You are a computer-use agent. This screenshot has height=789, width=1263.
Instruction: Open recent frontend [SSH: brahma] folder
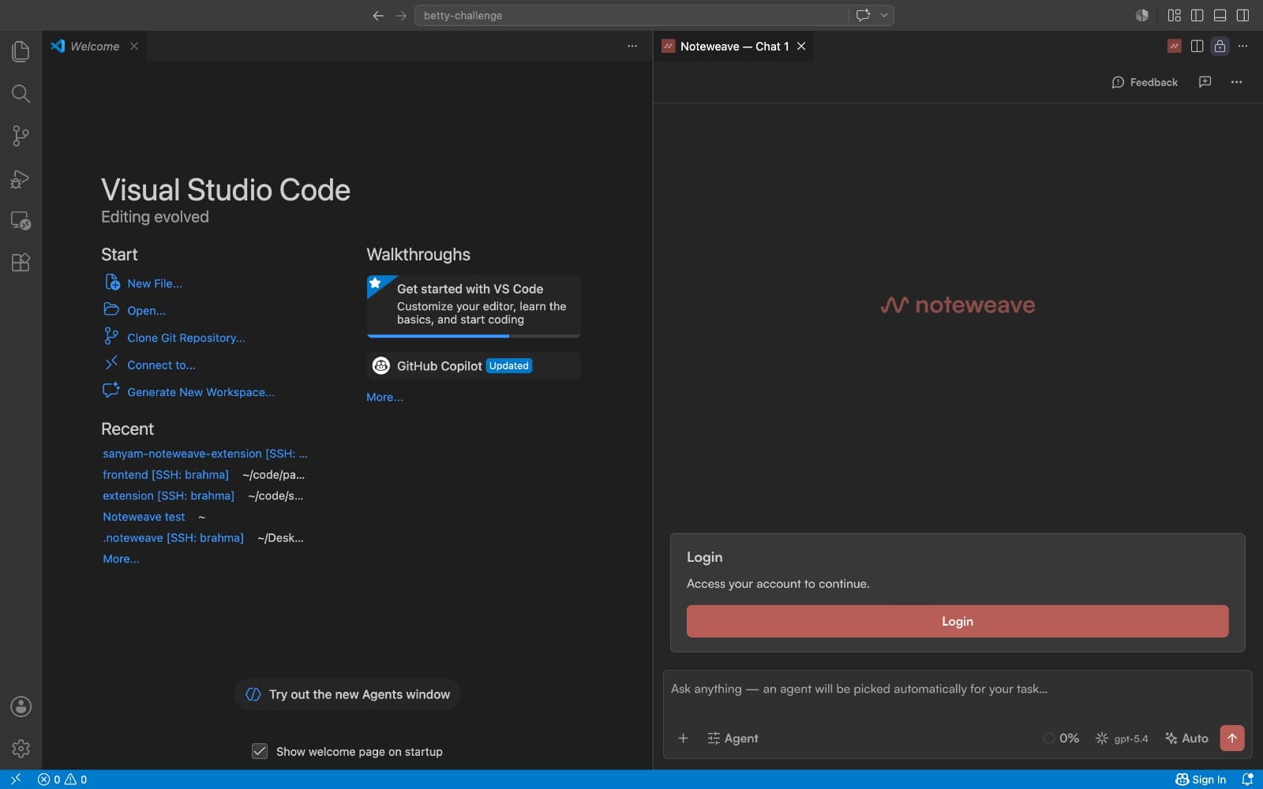(x=166, y=475)
